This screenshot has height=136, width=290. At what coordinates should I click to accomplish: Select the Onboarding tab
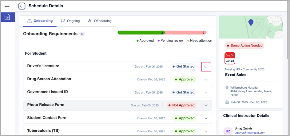(x=40, y=21)
